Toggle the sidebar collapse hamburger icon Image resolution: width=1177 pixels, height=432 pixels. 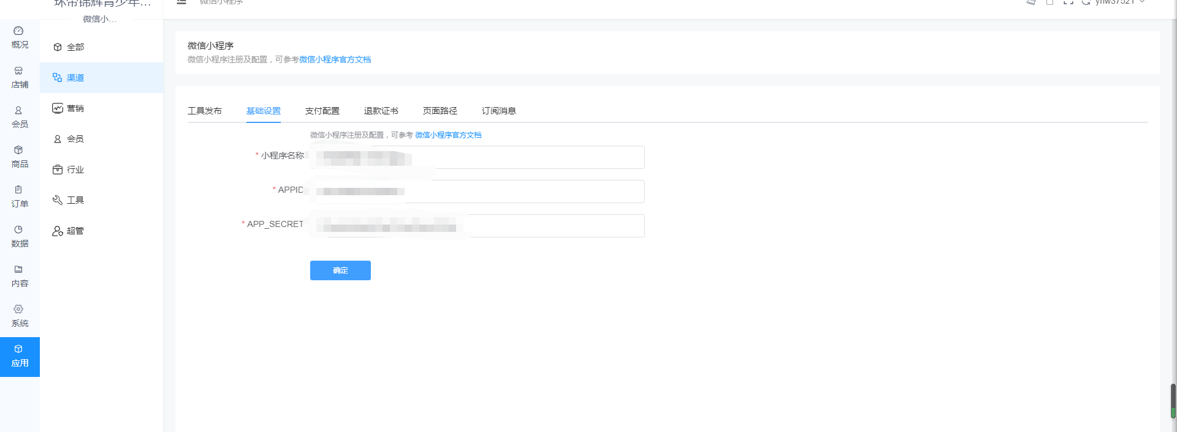pyautogui.click(x=181, y=2)
